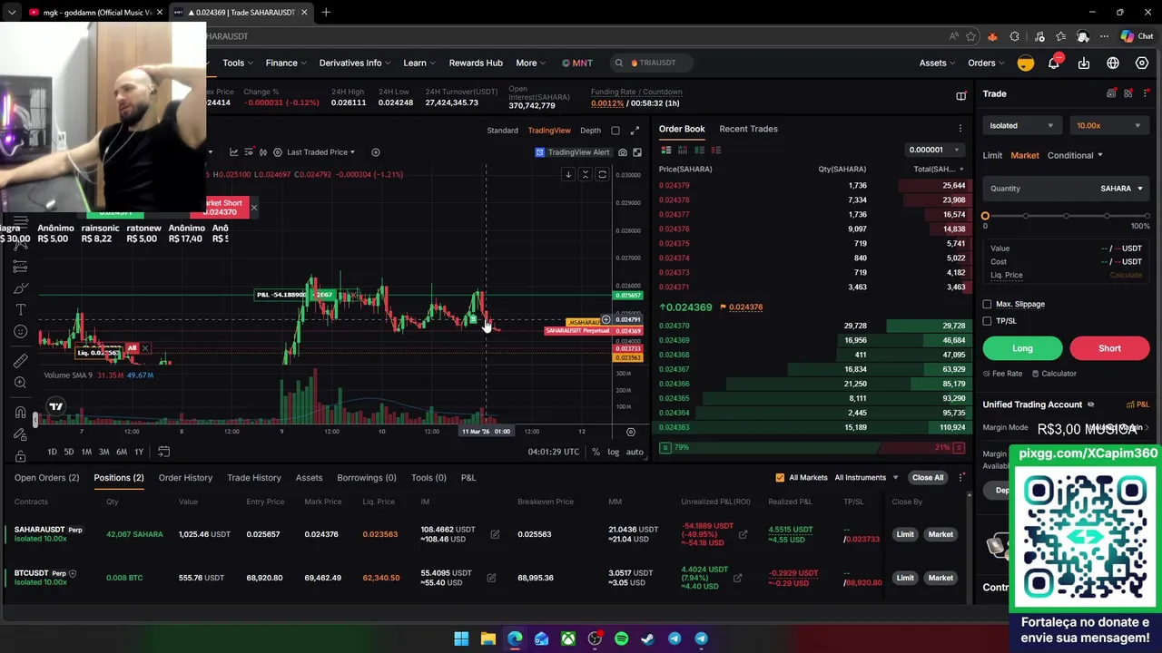Take a chart snapshot with the camera icon
This screenshot has height=653, width=1162.
coord(623,152)
